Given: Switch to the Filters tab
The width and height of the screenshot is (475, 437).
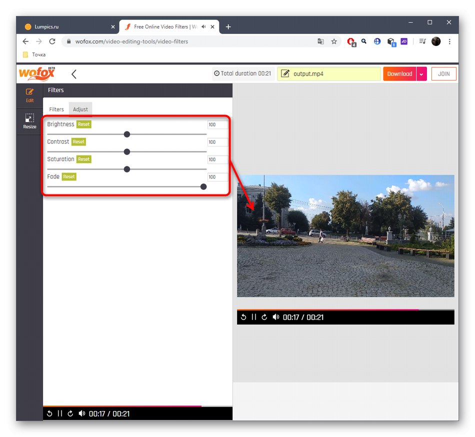Looking at the screenshot, I should tap(56, 109).
